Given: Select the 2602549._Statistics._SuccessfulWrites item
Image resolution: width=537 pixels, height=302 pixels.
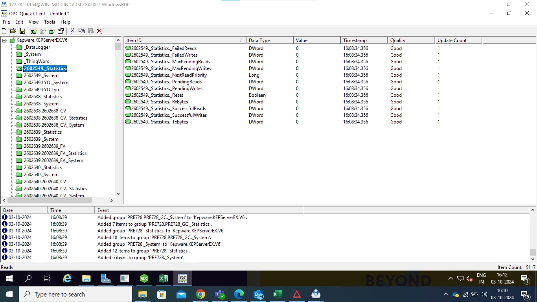Looking at the screenshot, I should (x=169, y=115).
